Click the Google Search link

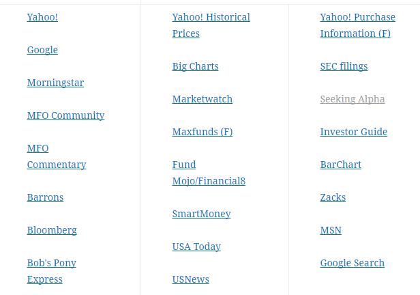pyautogui.click(x=352, y=263)
